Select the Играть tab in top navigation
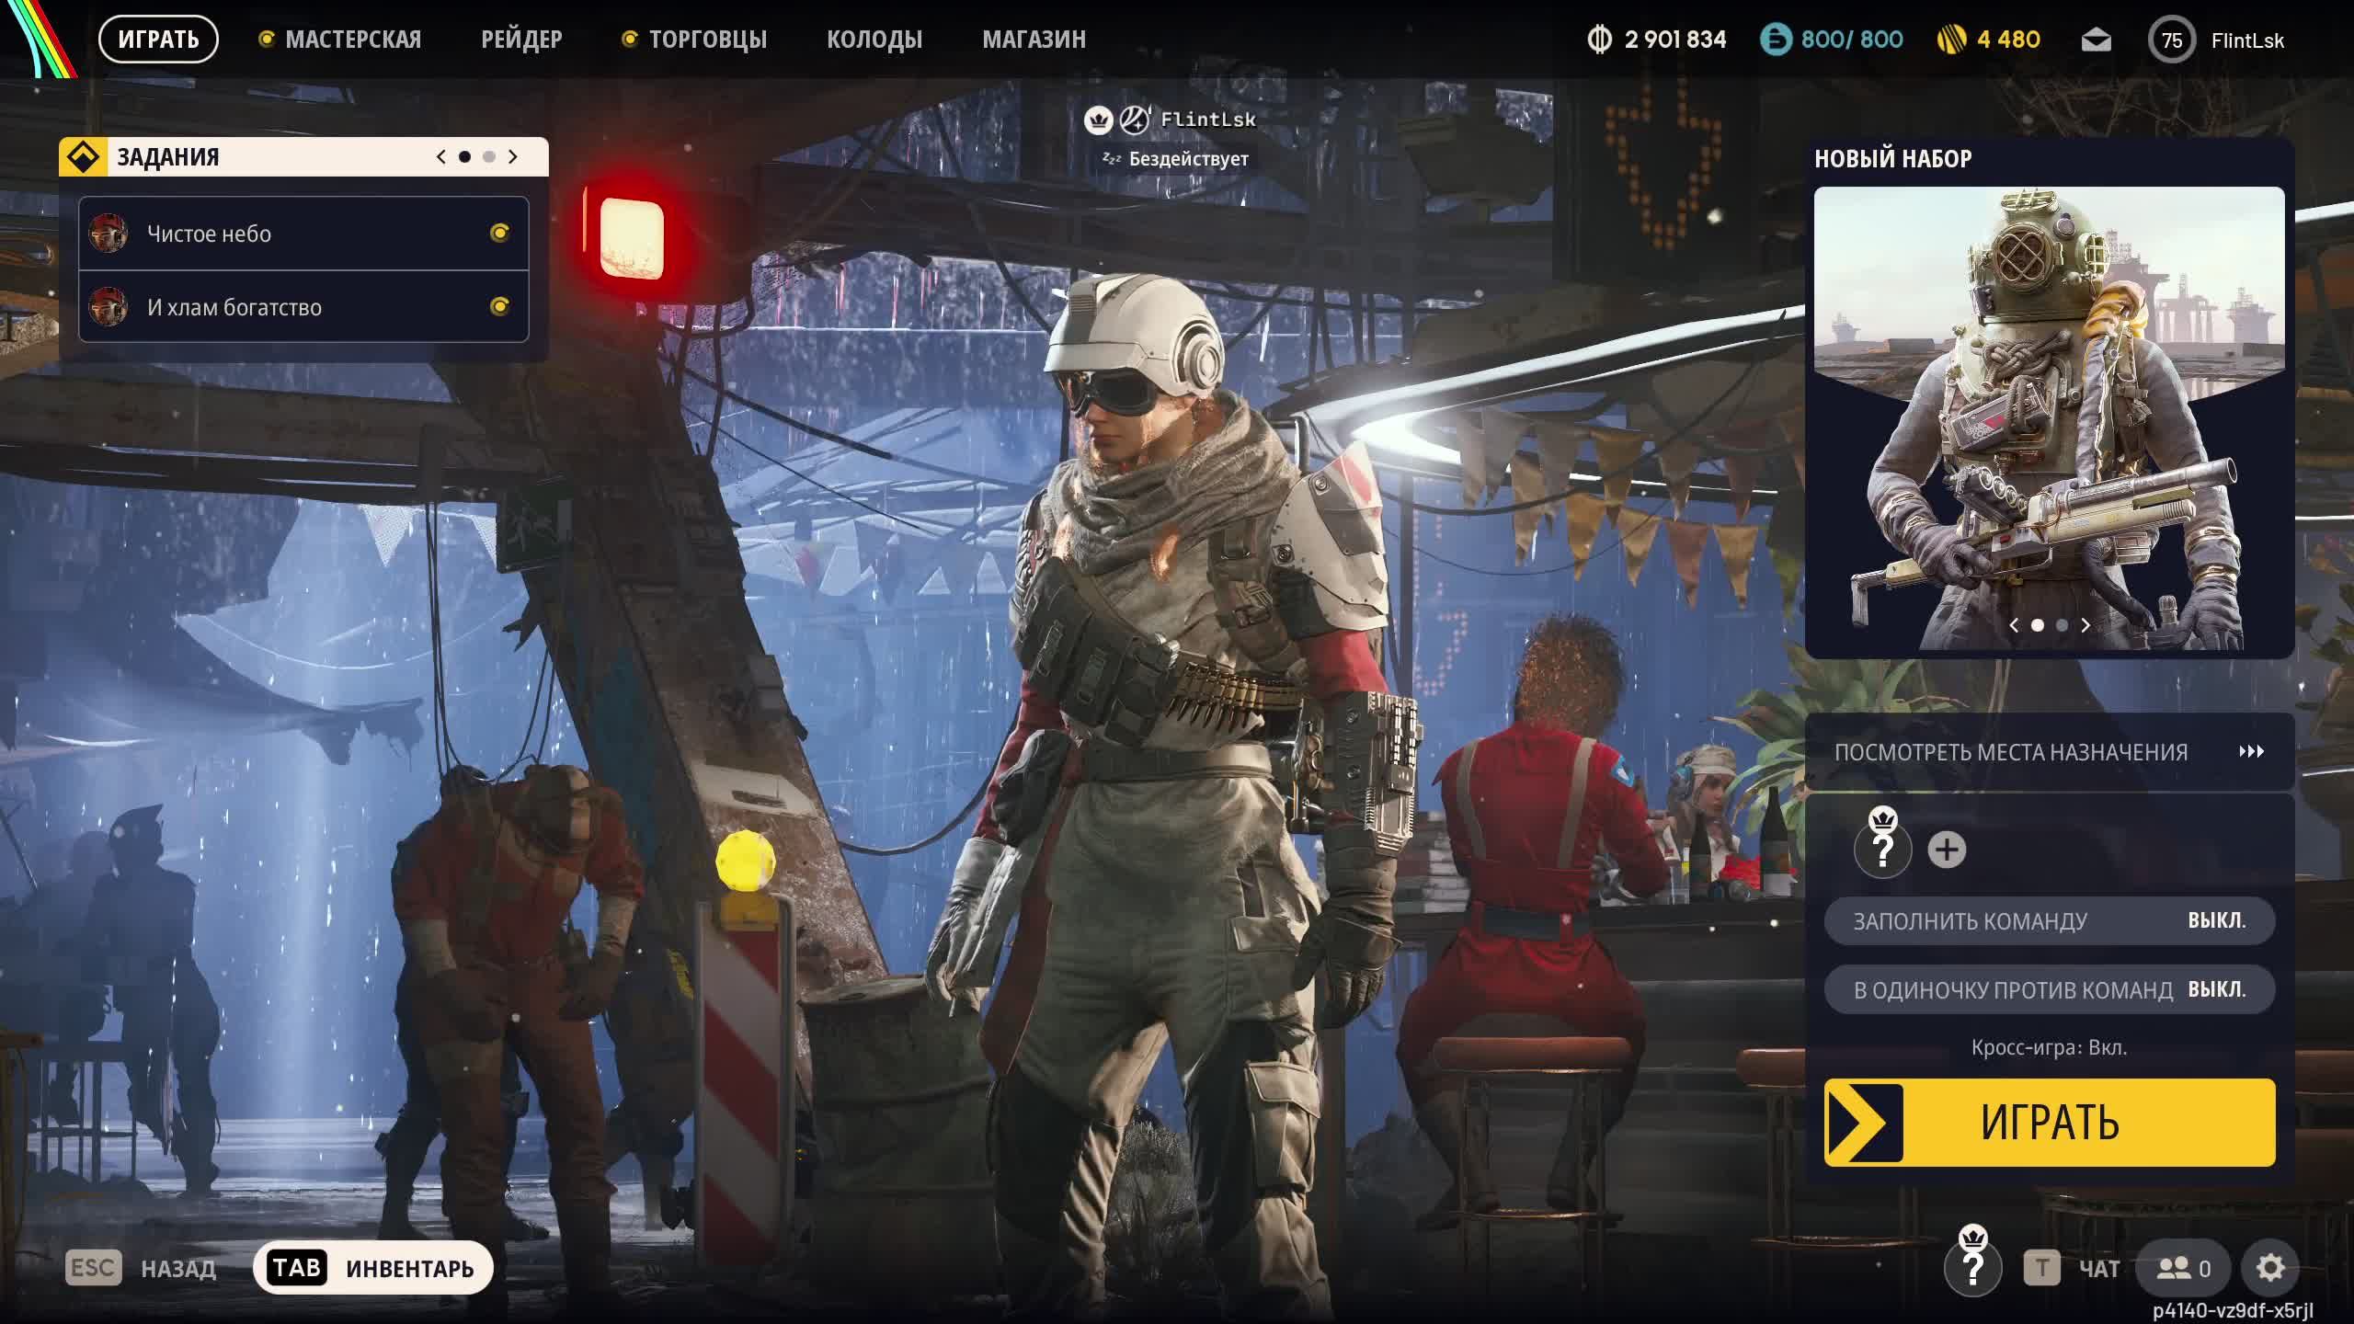Image resolution: width=2354 pixels, height=1324 pixels. 158,40
